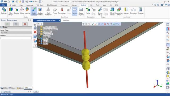Switch to the Libra... bottom panel tab

pos(20,88)
